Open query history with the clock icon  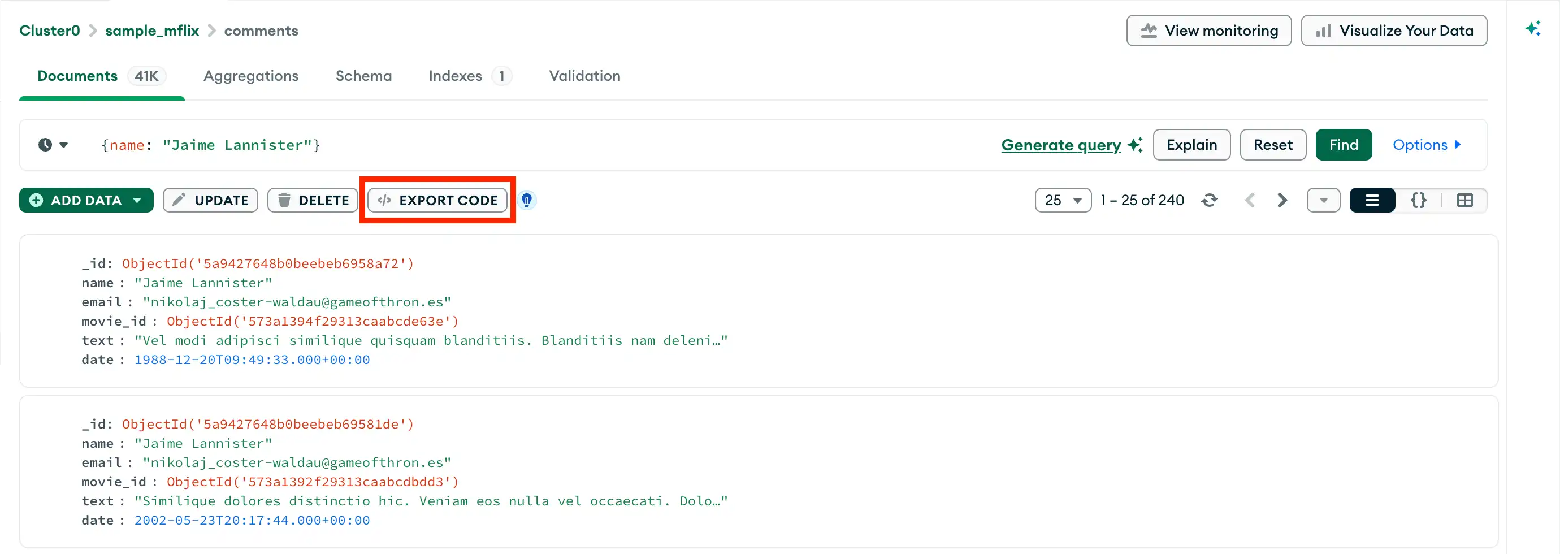pos(46,145)
